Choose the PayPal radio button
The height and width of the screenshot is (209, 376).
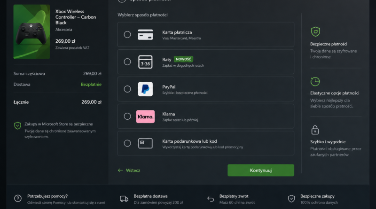(127, 89)
